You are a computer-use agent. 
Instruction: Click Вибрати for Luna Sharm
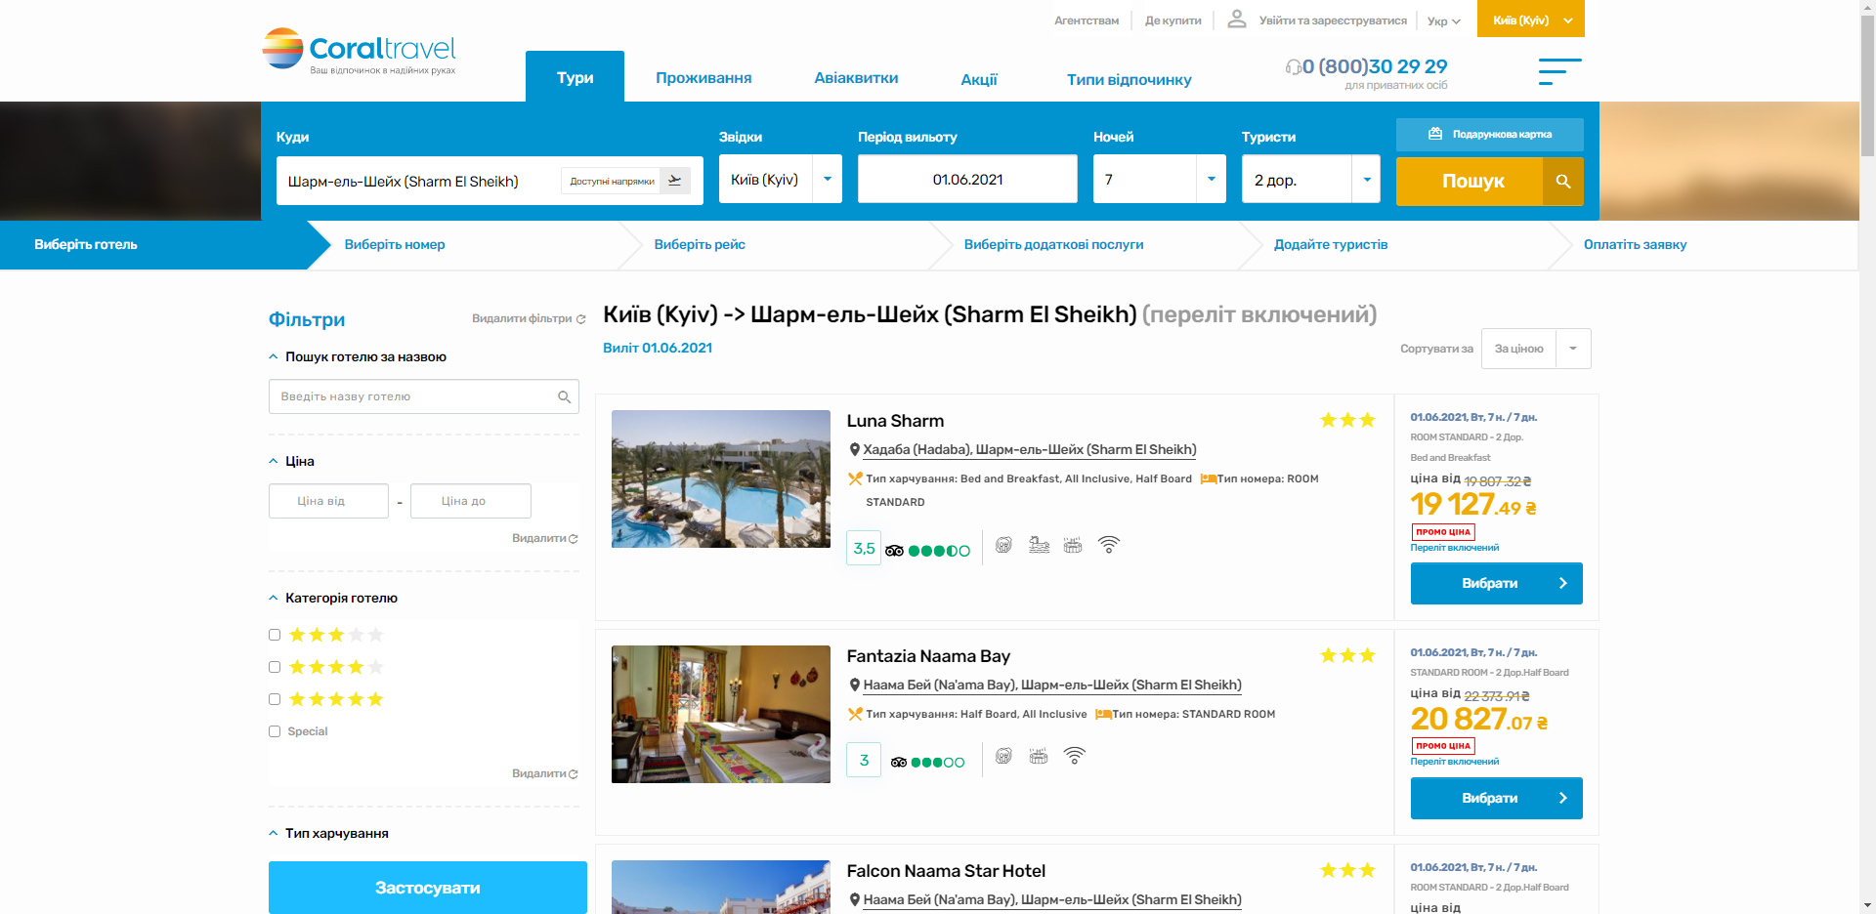click(x=1496, y=583)
